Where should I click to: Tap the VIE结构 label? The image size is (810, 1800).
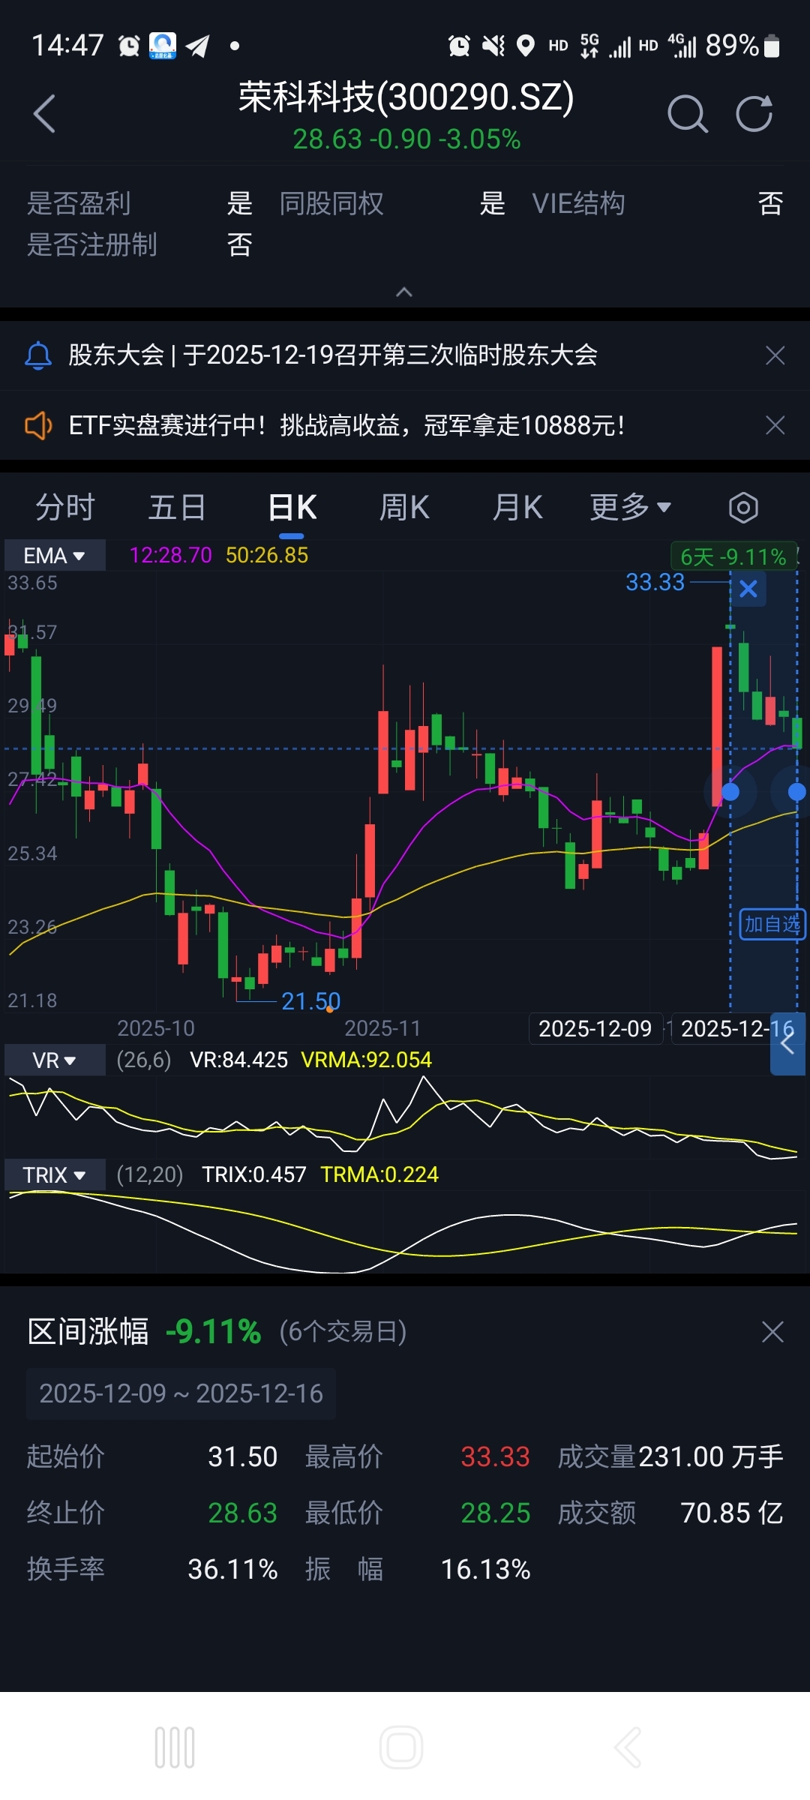(578, 203)
